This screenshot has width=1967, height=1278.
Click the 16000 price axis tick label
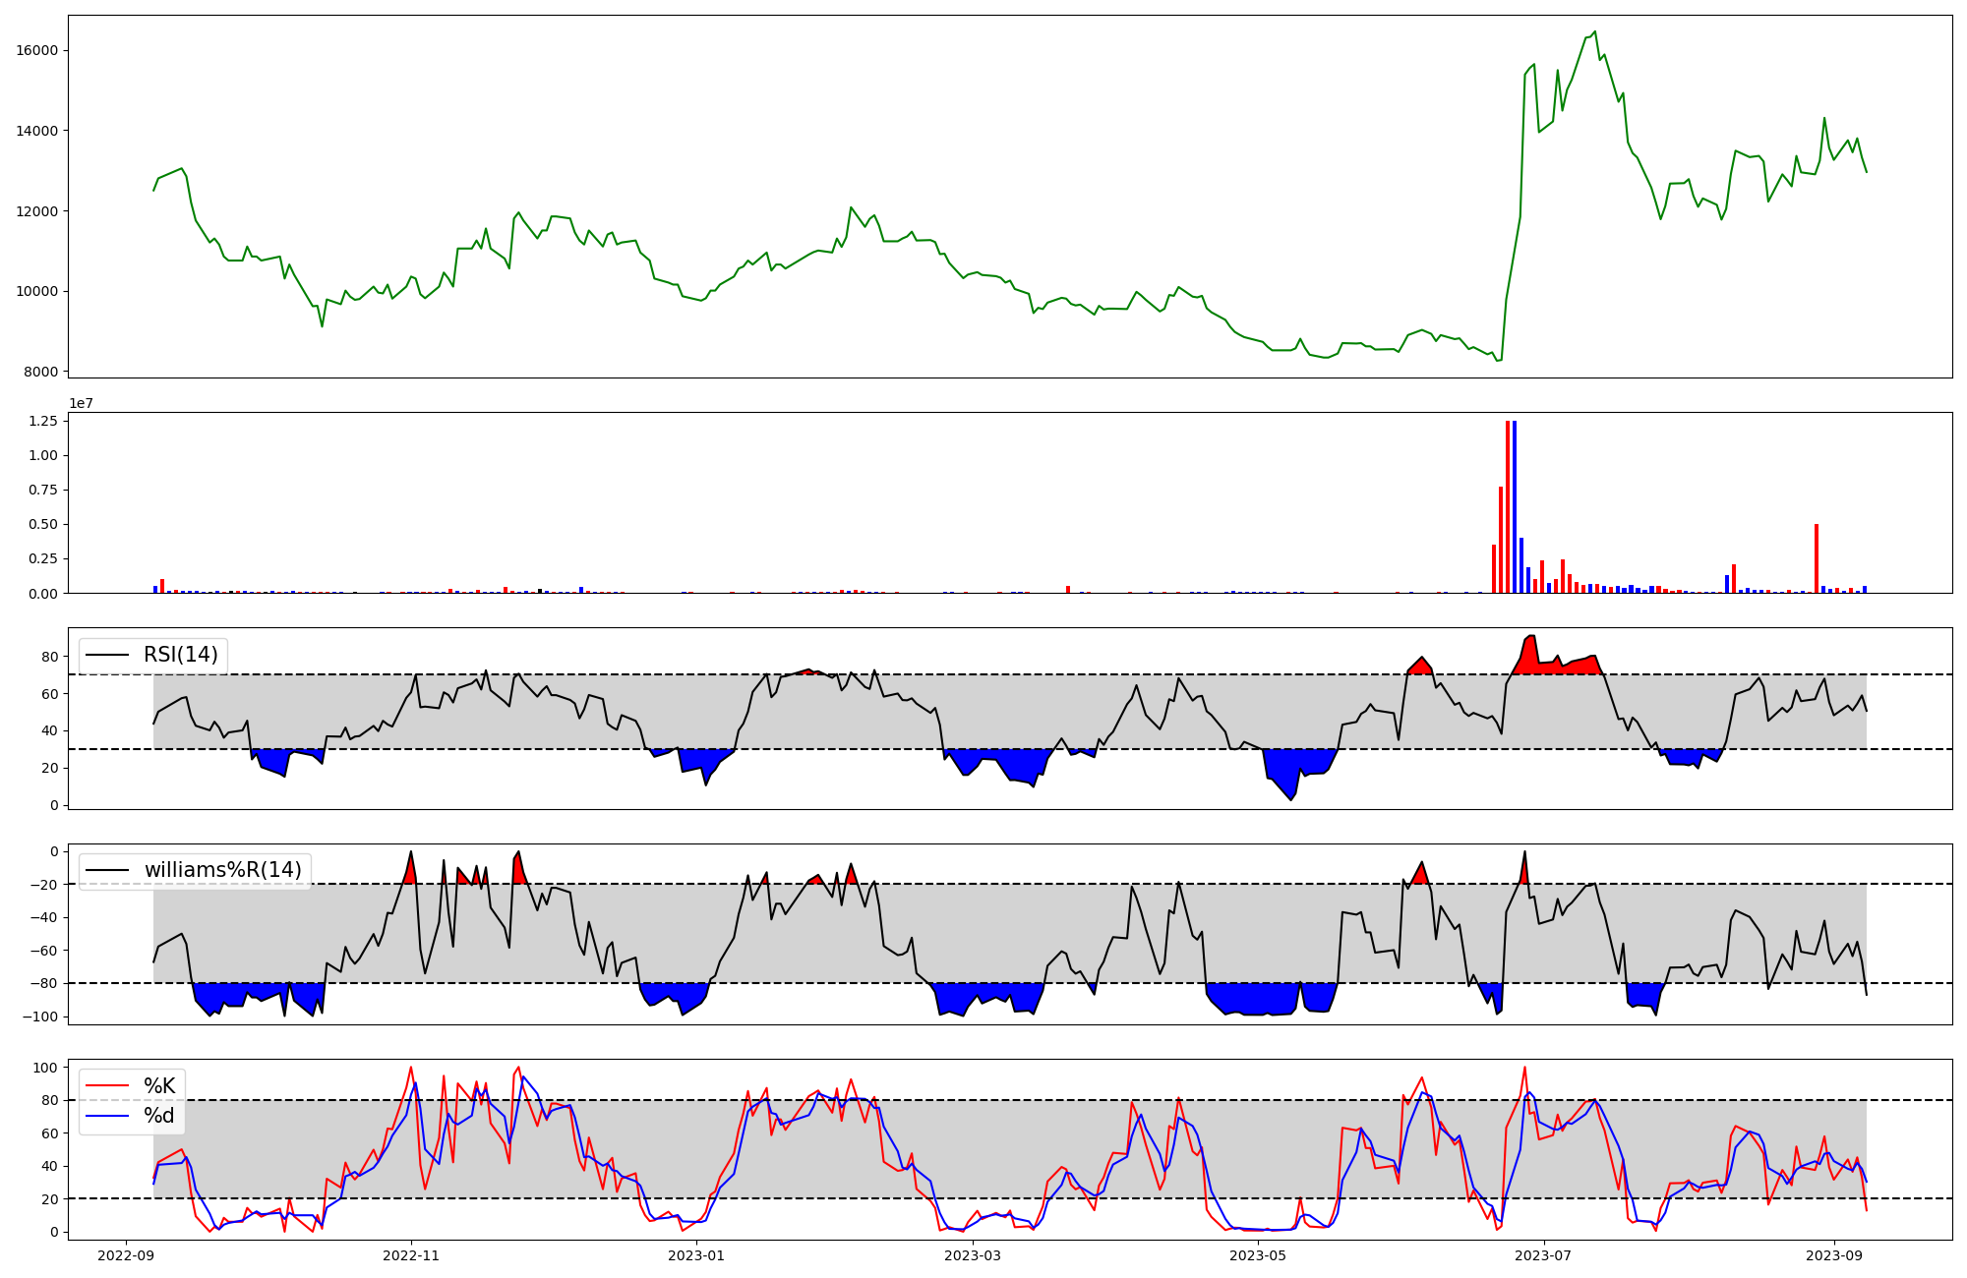(x=37, y=51)
